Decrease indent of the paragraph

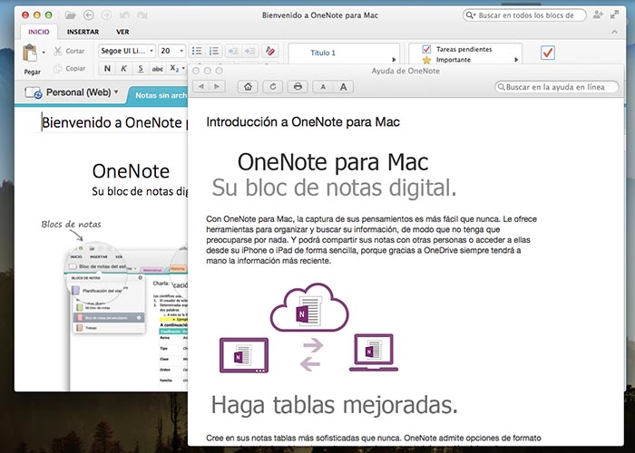click(233, 51)
